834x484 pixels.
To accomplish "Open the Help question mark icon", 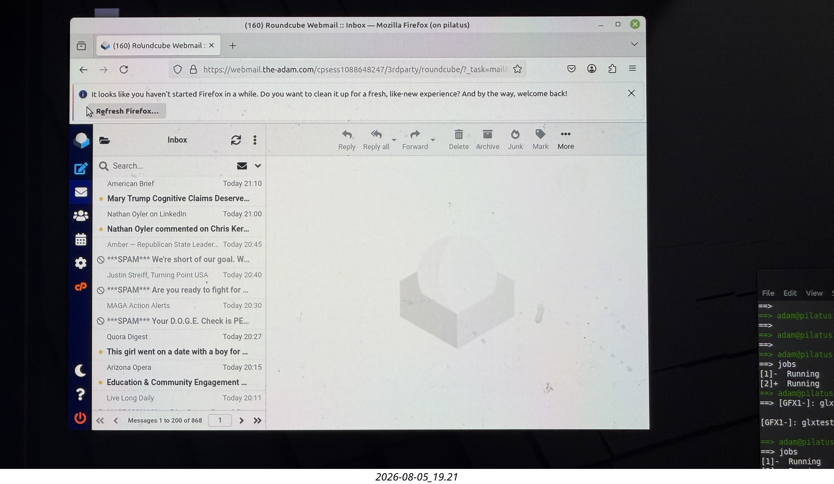I will pos(81,394).
